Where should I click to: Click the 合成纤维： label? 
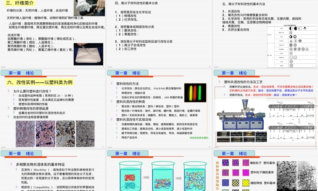click(15, 35)
